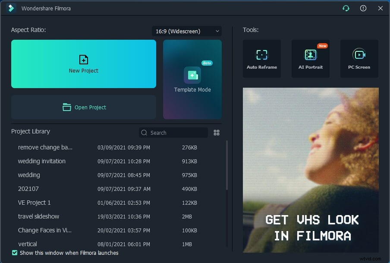Click the project library vertical scrollbar
This screenshot has width=390, height=263.
pos(227,165)
